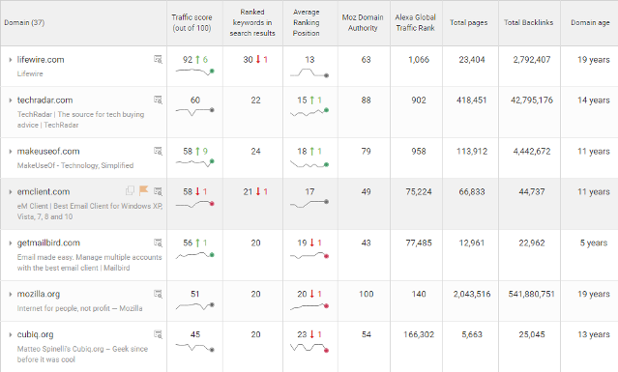Sort by Ranked keywords in search results
The height and width of the screenshot is (372, 618).
point(252,22)
